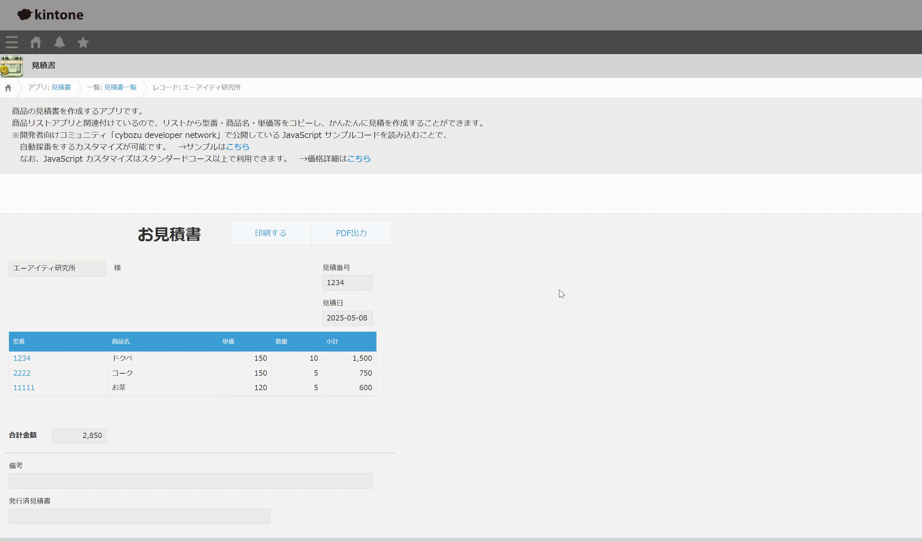The height and width of the screenshot is (542, 922).
Task: Click the PDF出力 button
Action: [351, 233]
